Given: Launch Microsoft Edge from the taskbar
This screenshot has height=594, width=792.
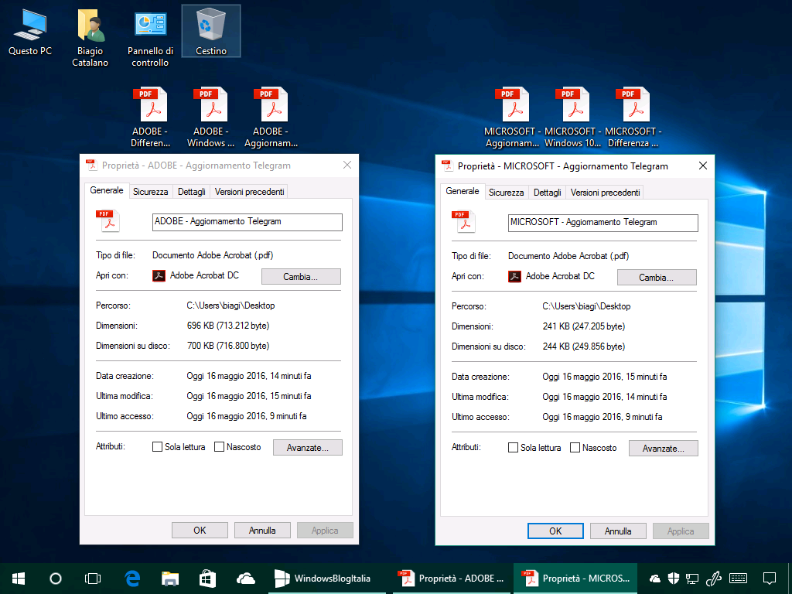Looking at the screenshot, I should [131, 579].
